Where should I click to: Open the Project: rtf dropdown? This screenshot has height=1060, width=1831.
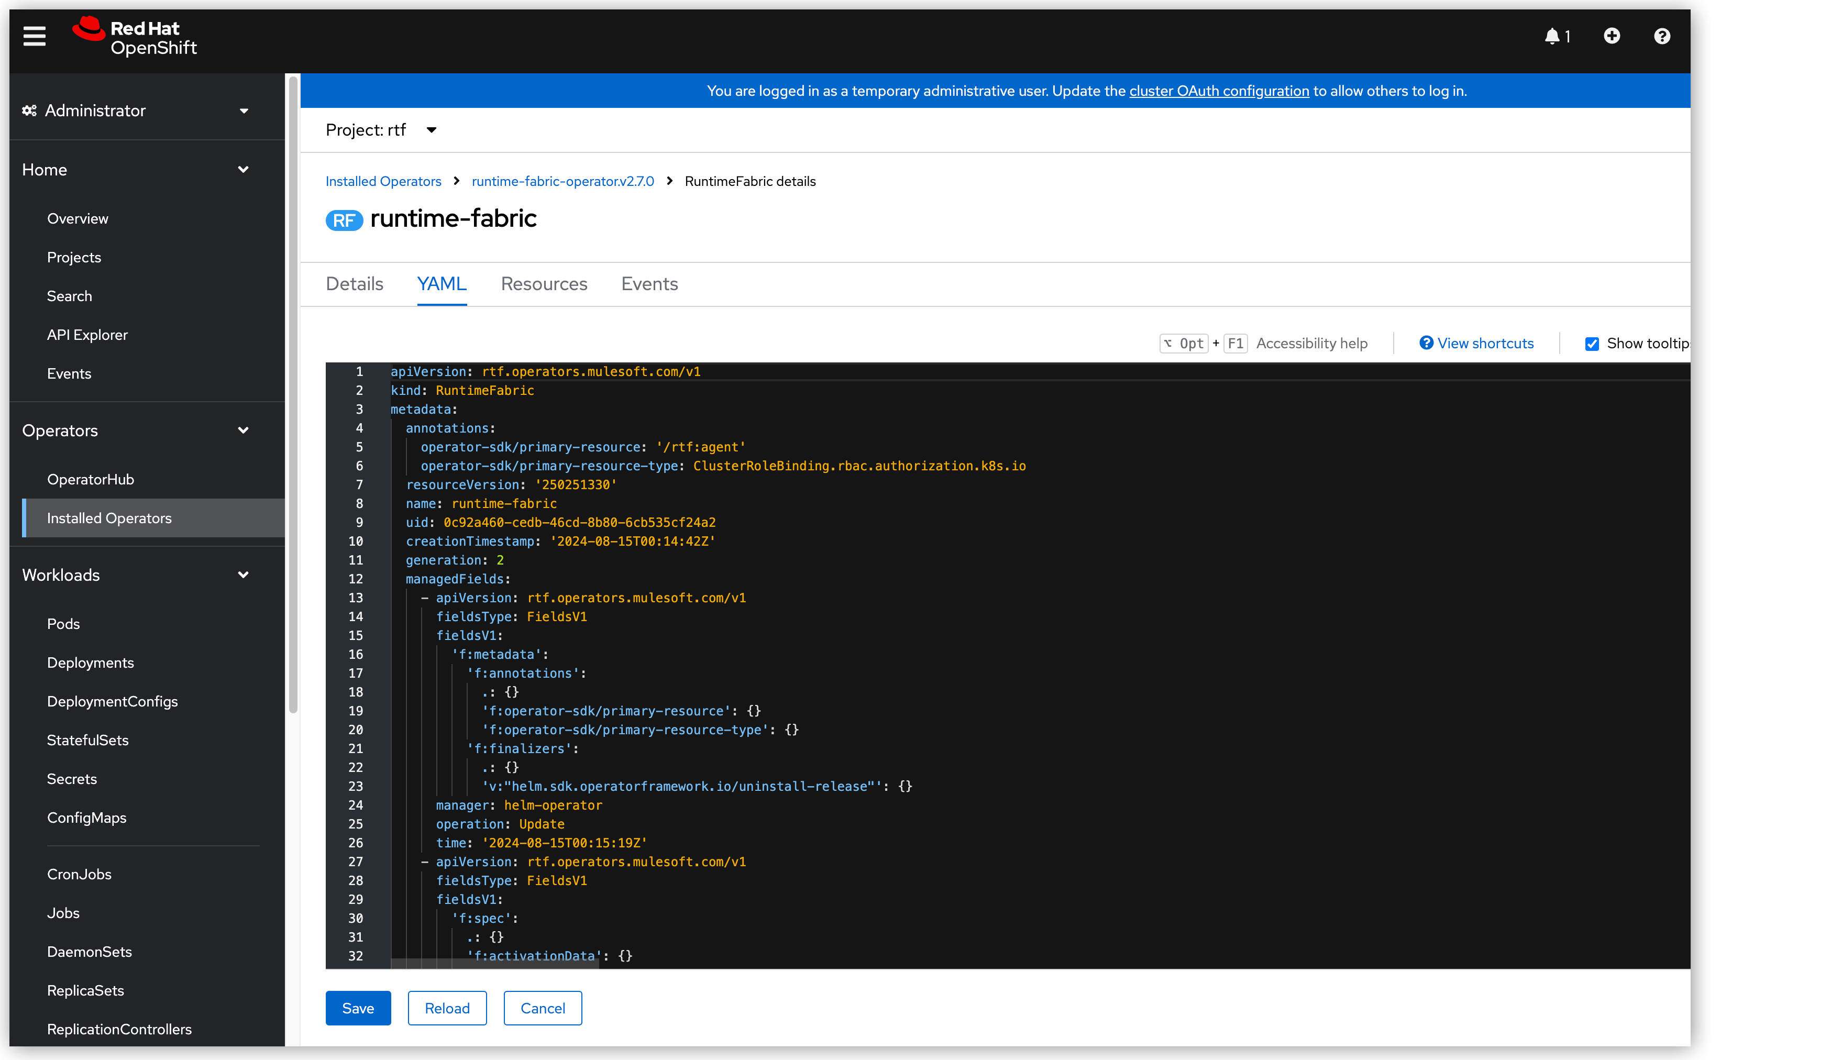381,129
